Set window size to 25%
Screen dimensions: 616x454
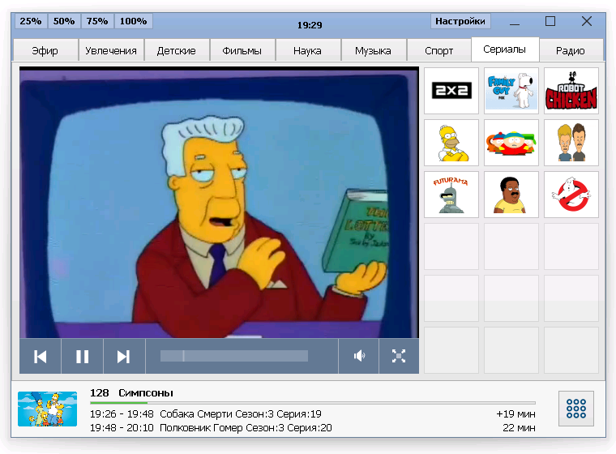31,21
